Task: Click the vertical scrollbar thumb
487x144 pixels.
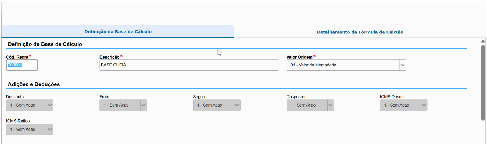Action: tap(483, 82)
